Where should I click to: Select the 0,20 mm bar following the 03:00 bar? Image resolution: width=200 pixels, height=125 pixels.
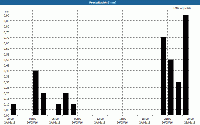(x=43, y=104)
